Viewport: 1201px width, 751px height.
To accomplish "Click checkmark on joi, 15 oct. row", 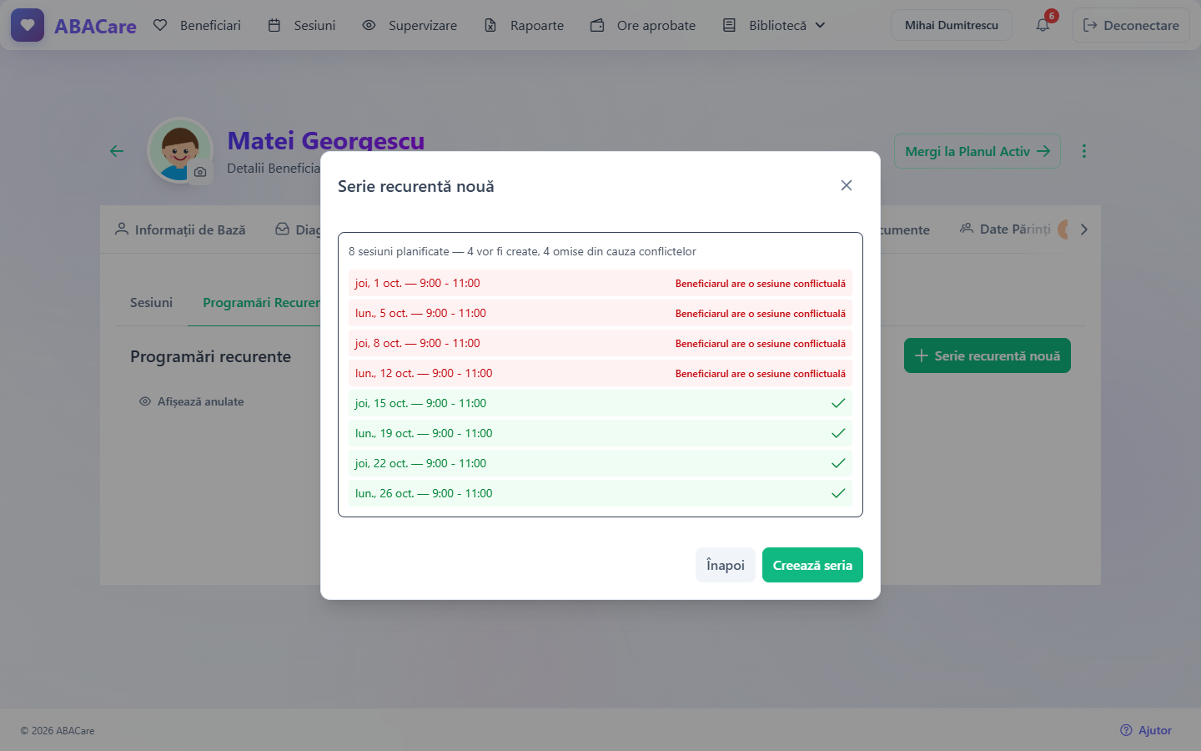I will [x=838, y=403].
